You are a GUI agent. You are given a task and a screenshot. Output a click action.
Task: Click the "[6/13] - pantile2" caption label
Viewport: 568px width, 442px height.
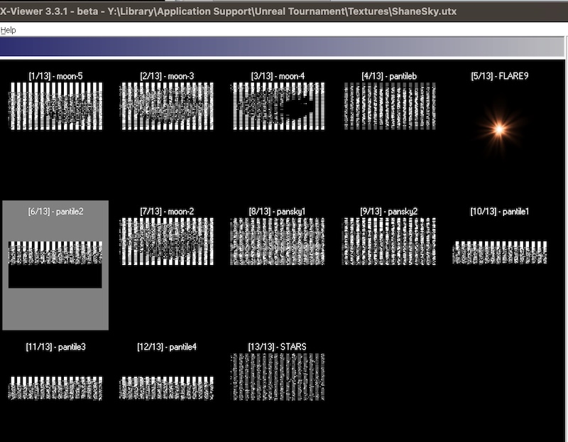pyautogui.click(x=55, y=212)
